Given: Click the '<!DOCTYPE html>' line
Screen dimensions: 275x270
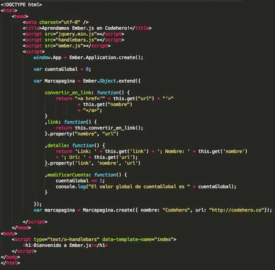Looking at the screenshot, I should pyautogui.click(x=21, y=5).
